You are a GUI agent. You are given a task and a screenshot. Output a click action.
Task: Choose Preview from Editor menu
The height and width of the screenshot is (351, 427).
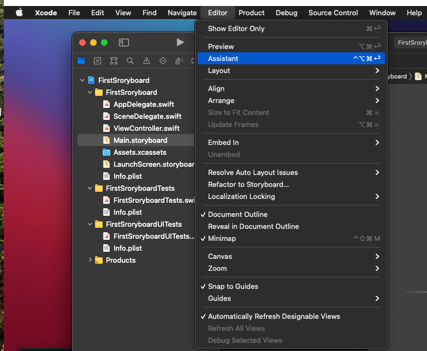point(291,46)
